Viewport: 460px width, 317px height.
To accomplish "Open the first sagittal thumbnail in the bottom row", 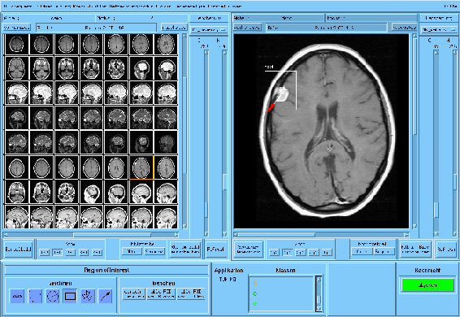I will pyautogui.click(x=16, y=217).
